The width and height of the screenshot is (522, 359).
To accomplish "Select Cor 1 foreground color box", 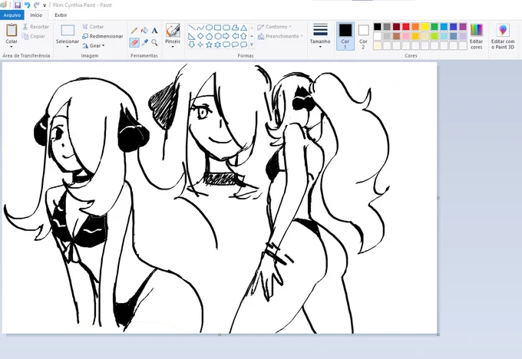I will (345, 36).
